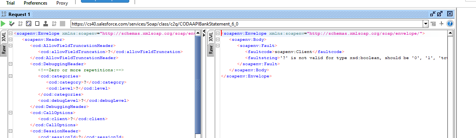Click cod:sessionId element line in request
Viewport: 476px width, 138px height.
(x=81, y=136)
